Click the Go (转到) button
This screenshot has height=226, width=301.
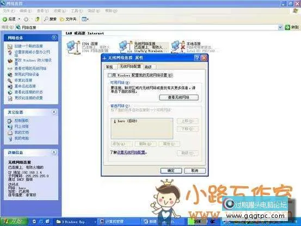[x=292, y=27]
